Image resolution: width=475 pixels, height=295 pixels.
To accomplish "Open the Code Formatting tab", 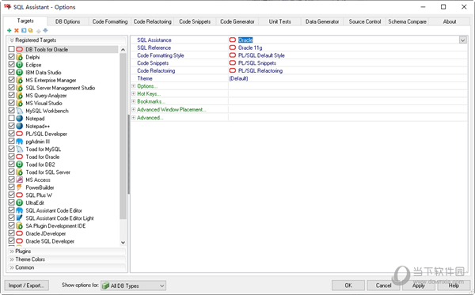I will point(110,21).
